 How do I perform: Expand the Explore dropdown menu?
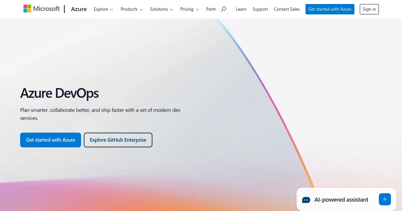[x=103, y=9]
